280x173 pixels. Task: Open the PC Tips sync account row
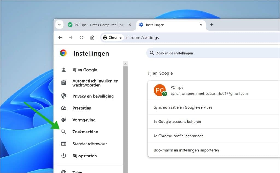pyautogui.click(x=214, y=90)
